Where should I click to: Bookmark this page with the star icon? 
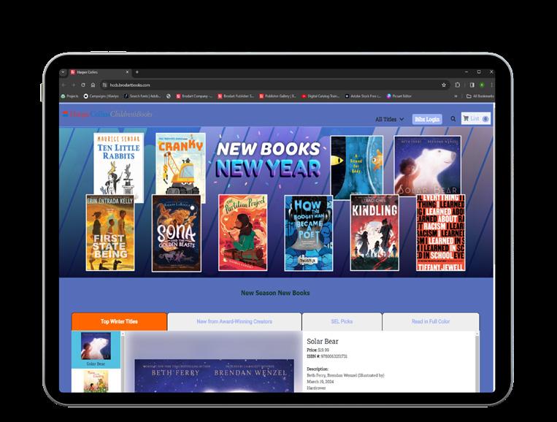tap(444, 85)
